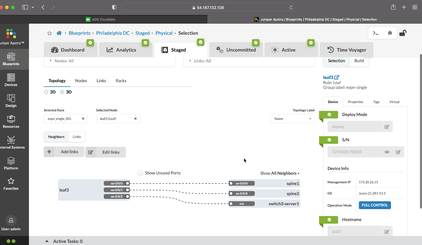Enable Show Unused Ports checkbox
This screenshot has height=245, width=422.
(x=140, y=173)
